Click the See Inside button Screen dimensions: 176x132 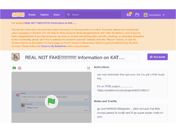[157, 57]
